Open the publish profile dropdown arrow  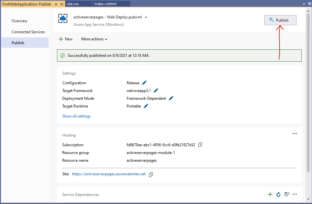pyautogui.click(x=146, y=17)
